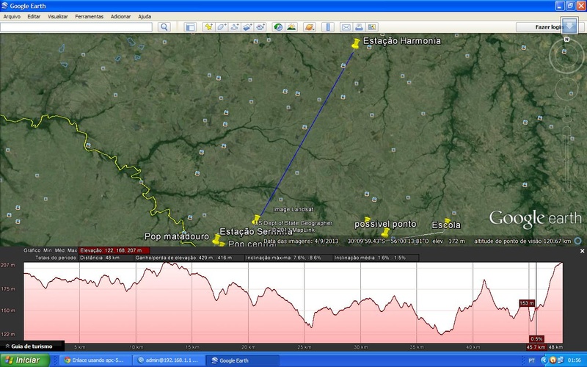Click the blue path line on map
The height and width of the screenshot is (367, 587).
306,134
